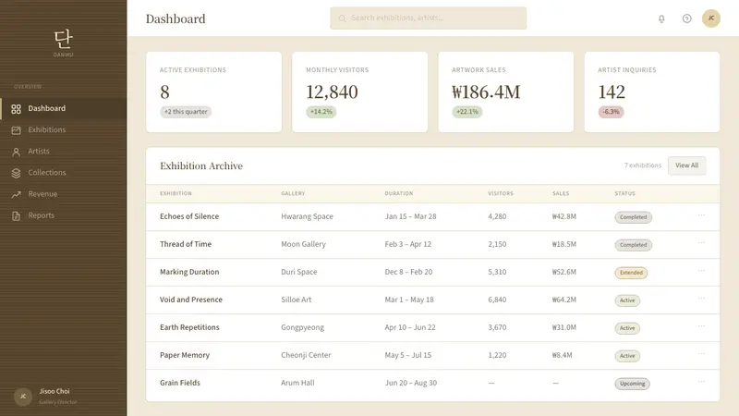This screenshot has height=416, width=739.
Task: Click Jisoo Choi user name
Action: pos(55,391)
